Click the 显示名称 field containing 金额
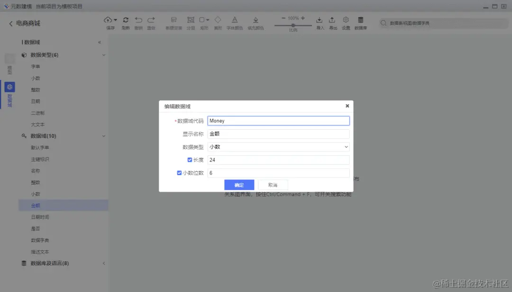512x292 pixels. click(279, 134)
